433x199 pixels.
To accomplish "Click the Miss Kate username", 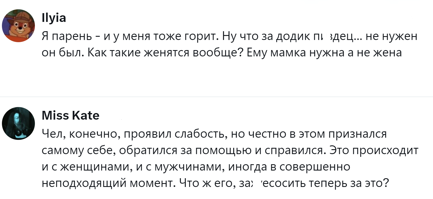I will pyautogui.click(x=71, y=116).
